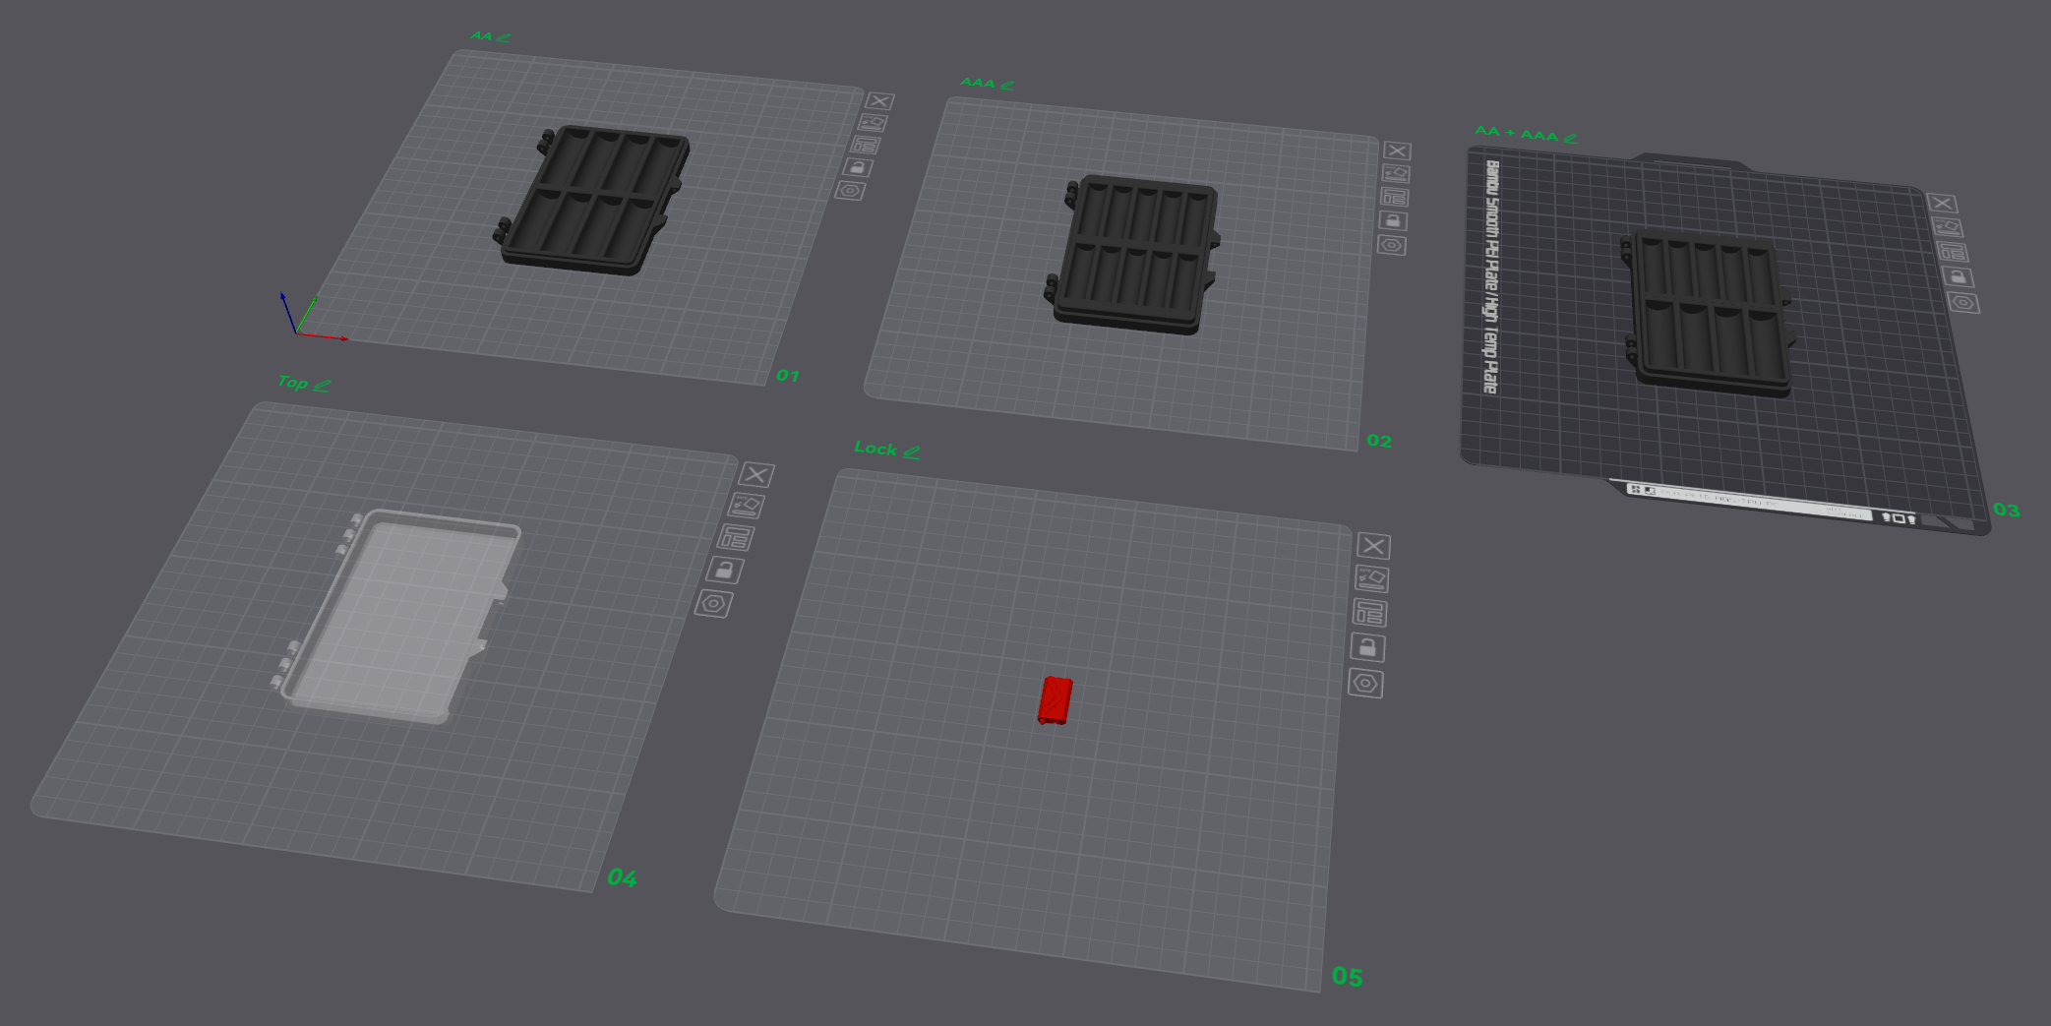Toggle the lock on plate 05

(1367, 647)
